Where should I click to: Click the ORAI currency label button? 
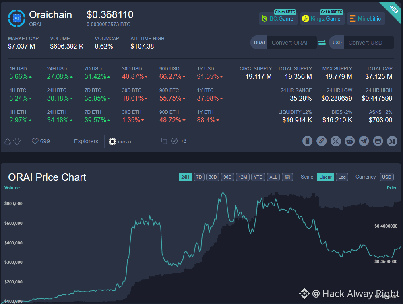pyautogui.click(x=259, y=43)
